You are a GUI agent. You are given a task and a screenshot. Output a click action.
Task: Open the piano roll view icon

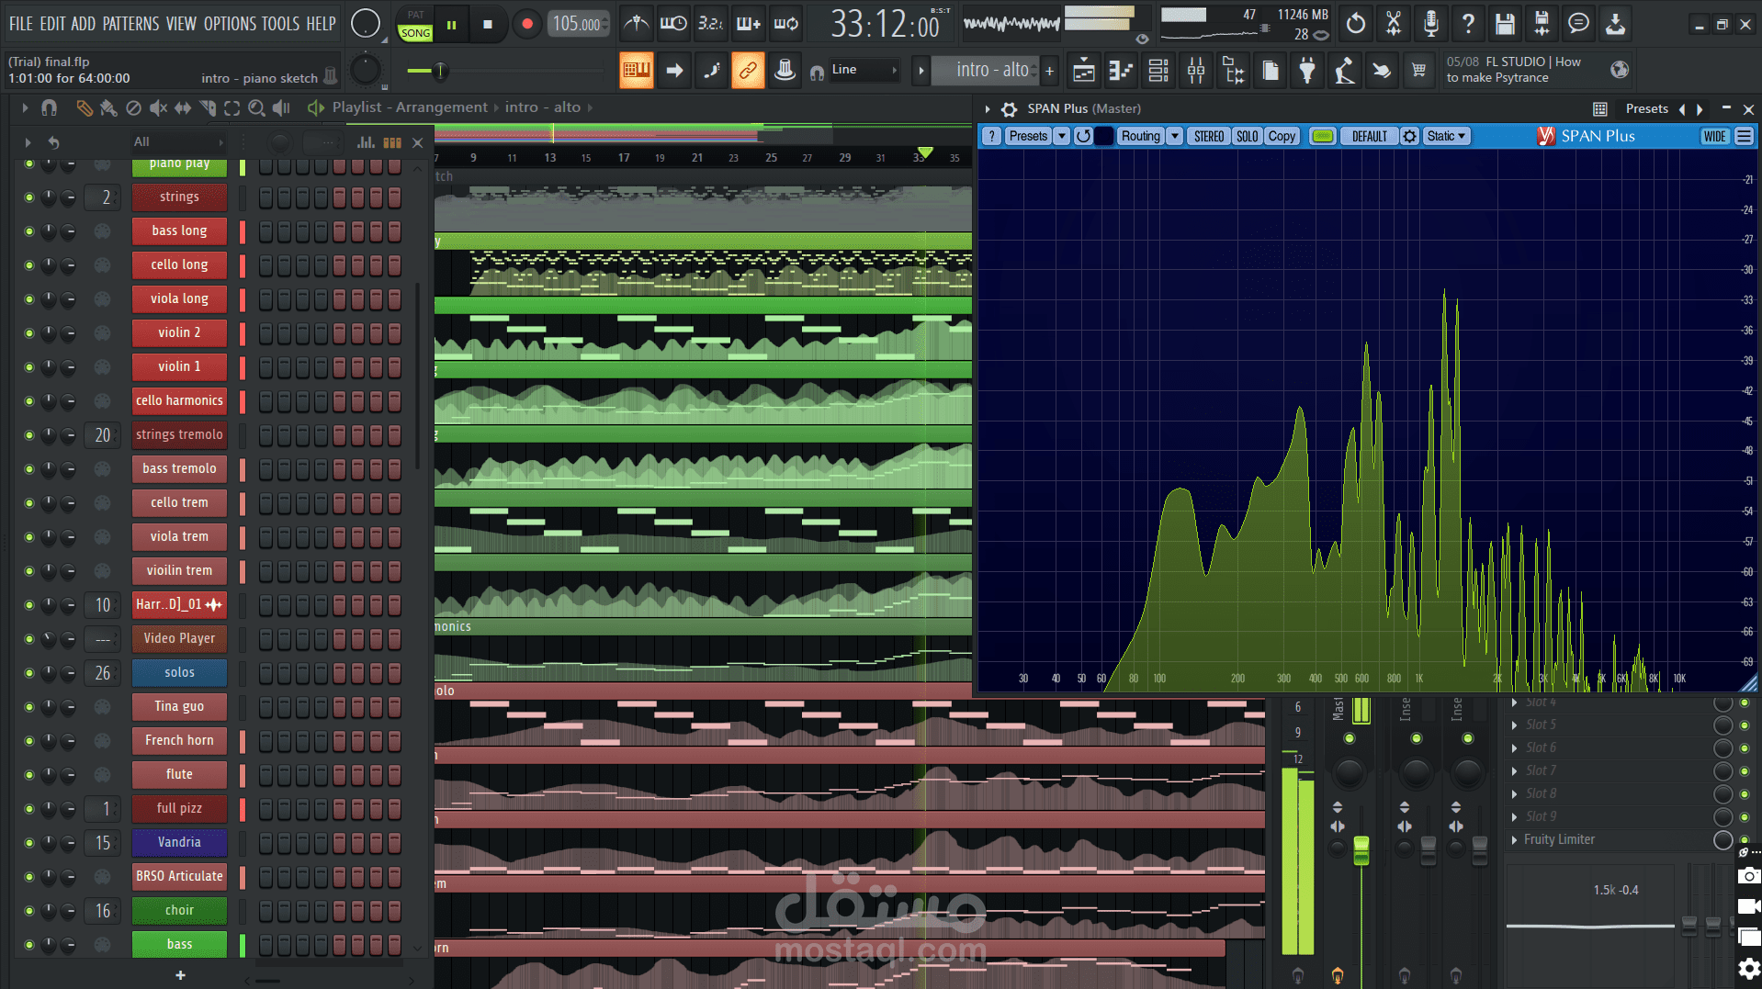pyautogui.click(x=1121, y=71)
